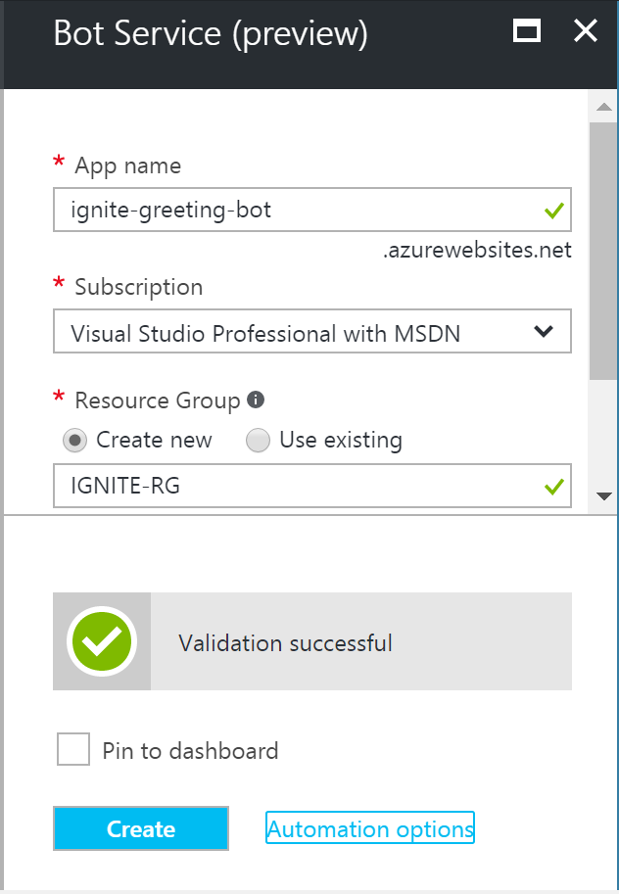Screen dimensions: 619x894
Task: Select the Use existing radio button
Action: point(258,440)
